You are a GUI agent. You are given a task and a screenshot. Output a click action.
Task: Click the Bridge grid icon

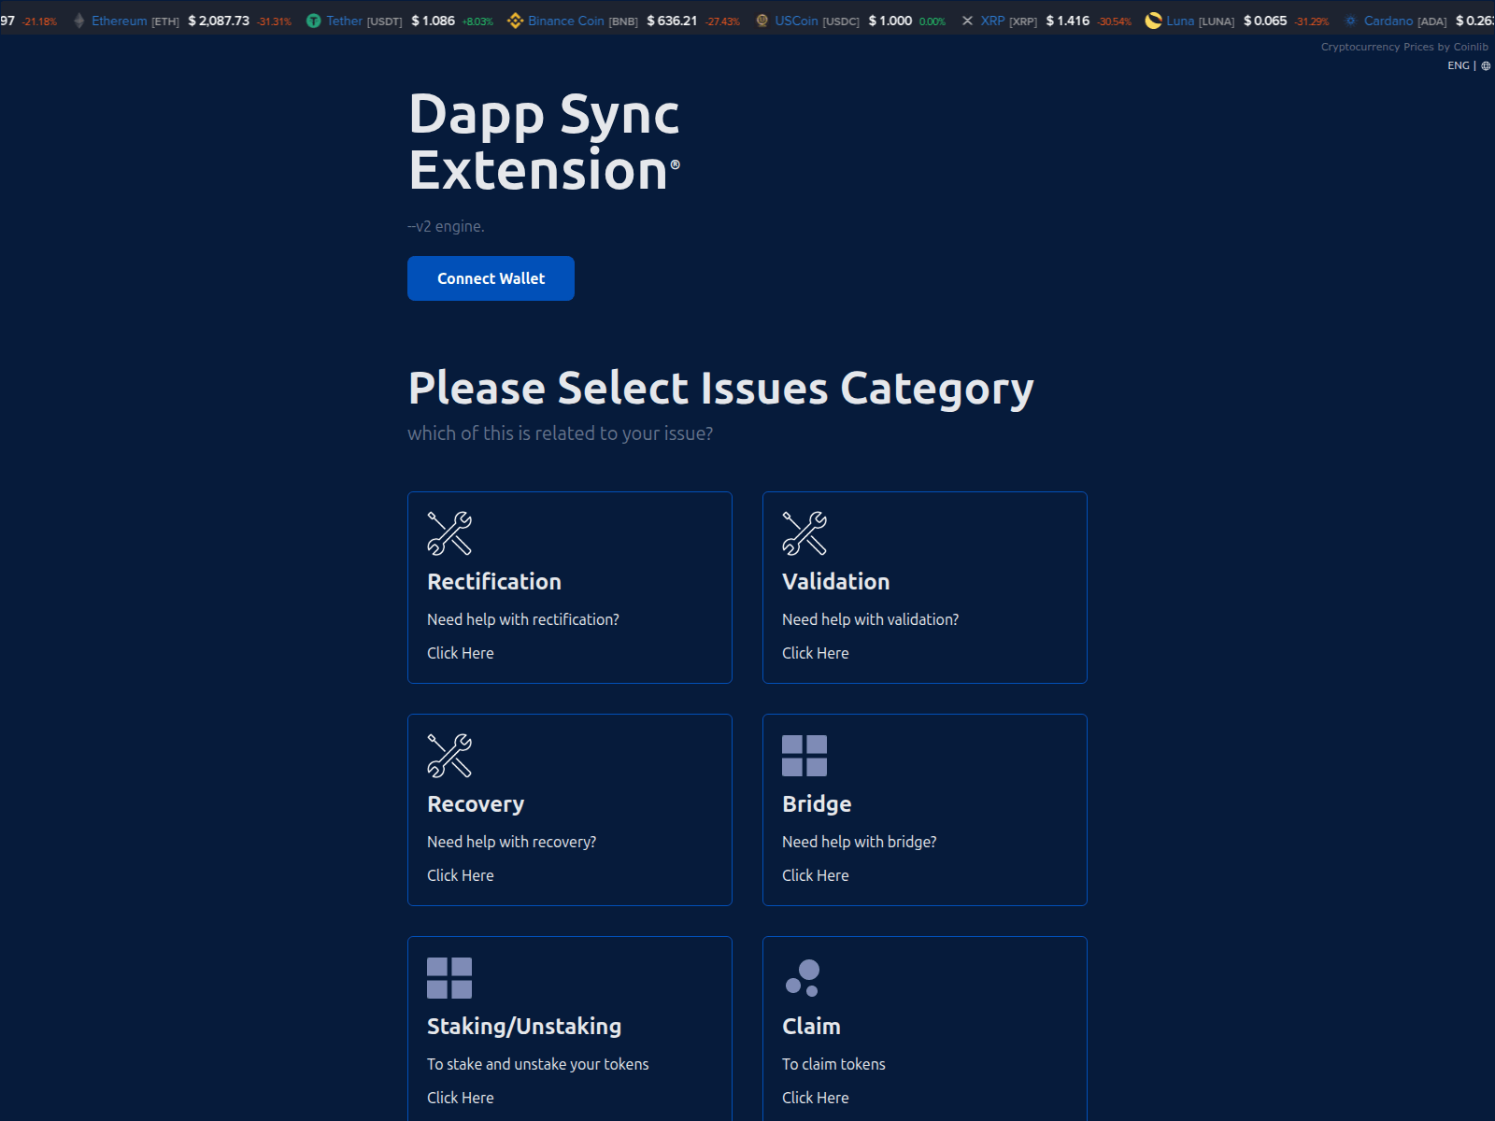point(804,755)
